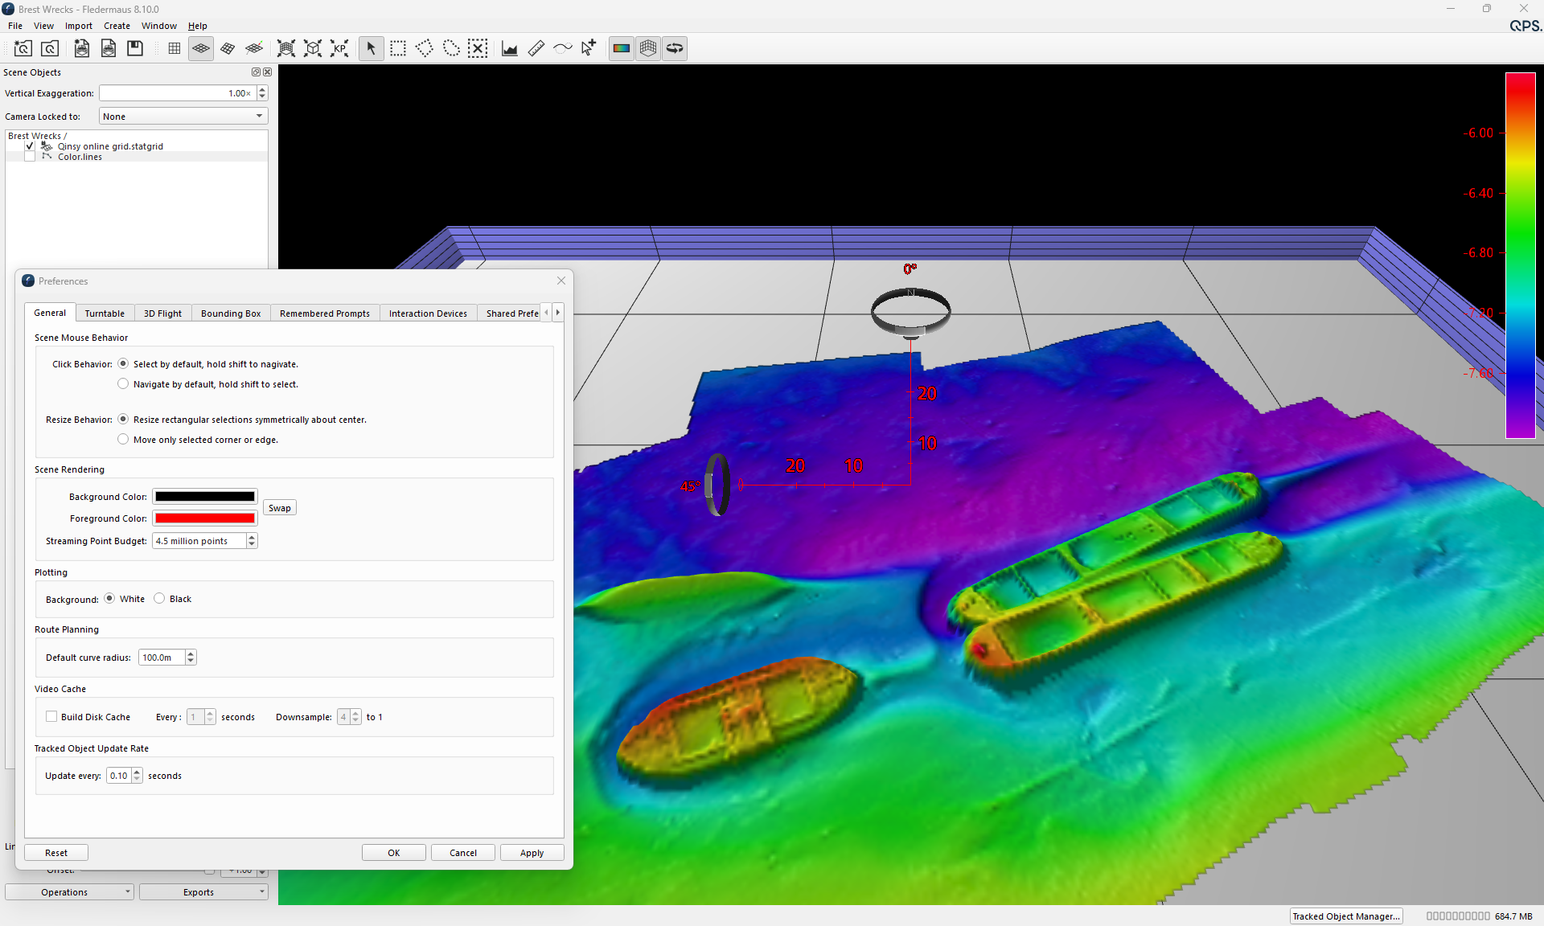Switch to the 3D Flight tab
Image resolution: width=1544 pixels, height=926 pixels.
[162, 313]
